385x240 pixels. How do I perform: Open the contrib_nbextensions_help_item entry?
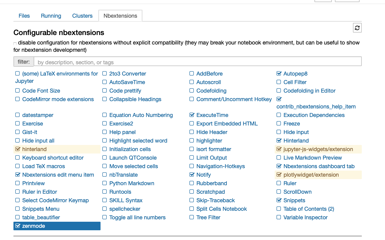click(x=316, y=107)
